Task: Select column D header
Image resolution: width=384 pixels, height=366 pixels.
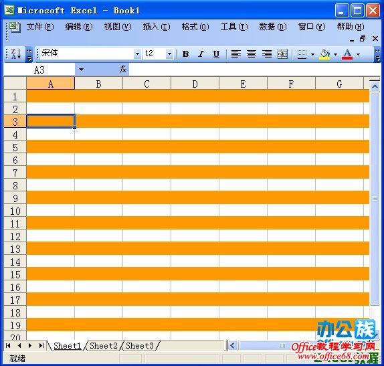Action: 195,84
